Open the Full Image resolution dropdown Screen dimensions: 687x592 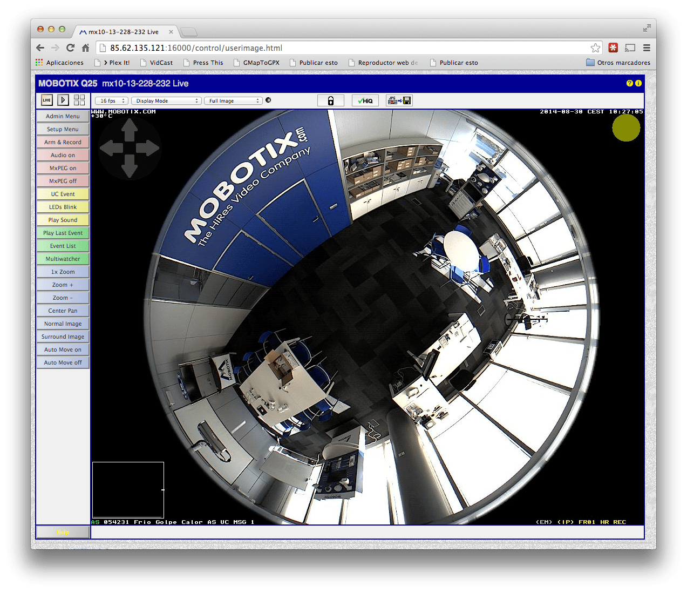tap(233, 100)
